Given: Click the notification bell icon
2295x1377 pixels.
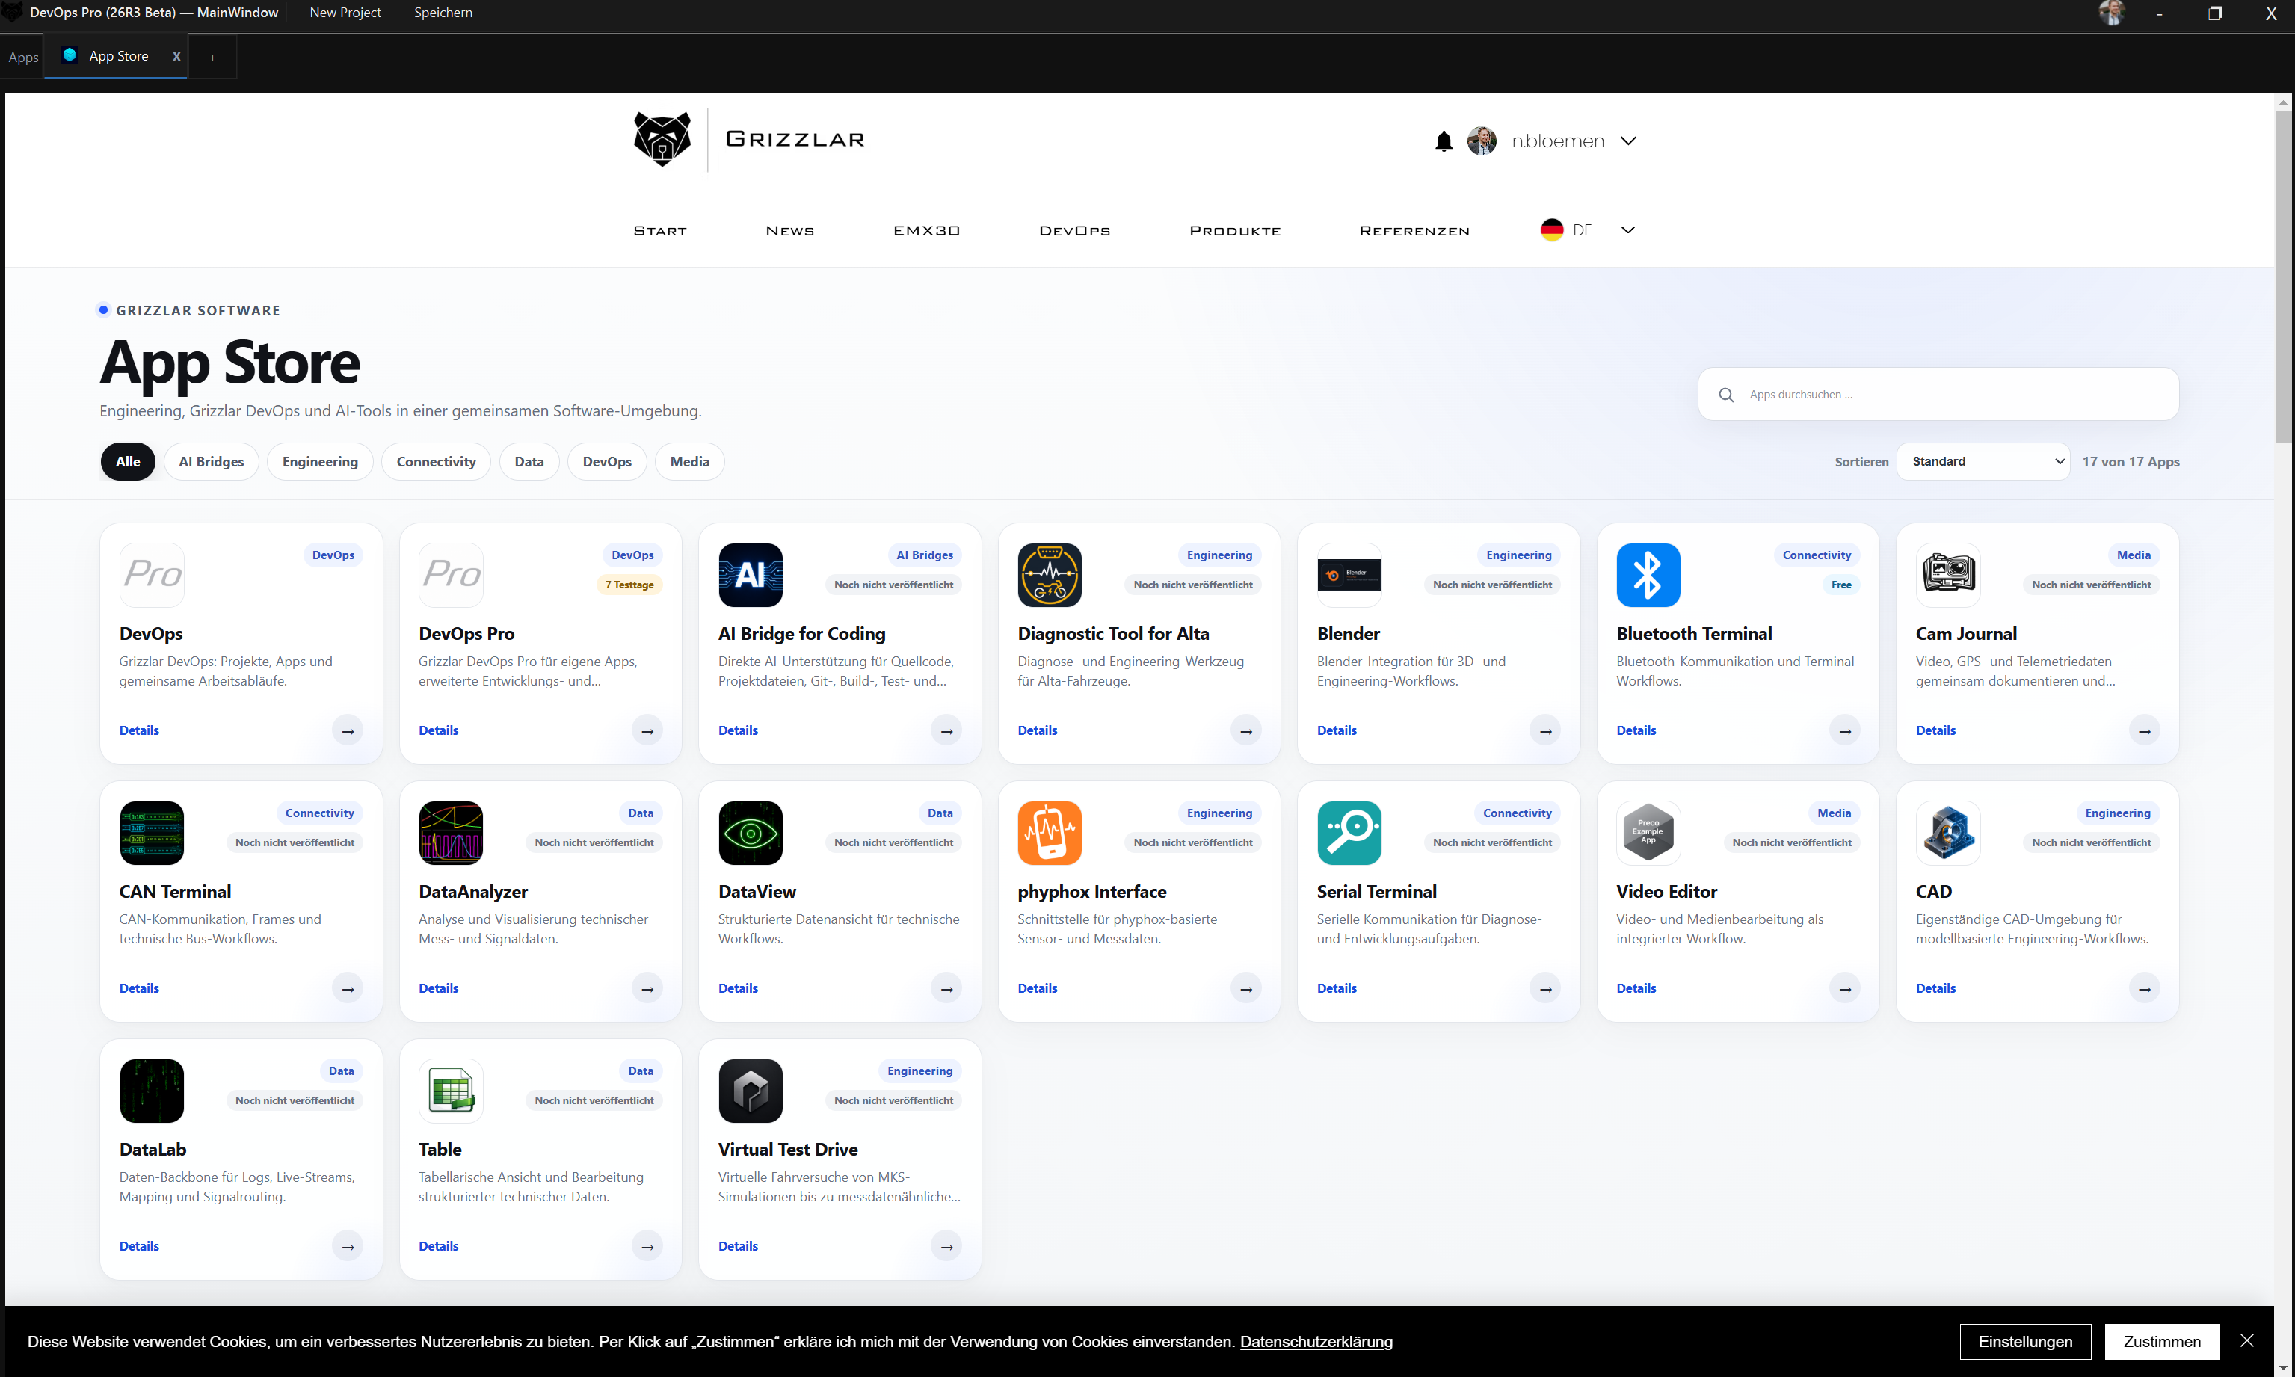Looking at the screenshot, I should pos(1444,141).
